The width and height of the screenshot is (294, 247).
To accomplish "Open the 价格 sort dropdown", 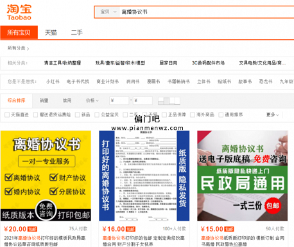I will [x=92, y=100].
